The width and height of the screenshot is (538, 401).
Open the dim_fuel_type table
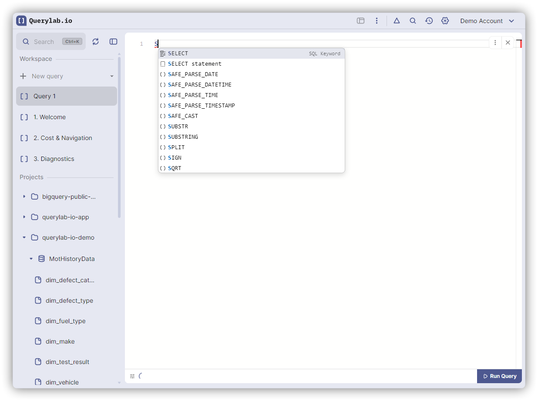[x=65, y=321]
